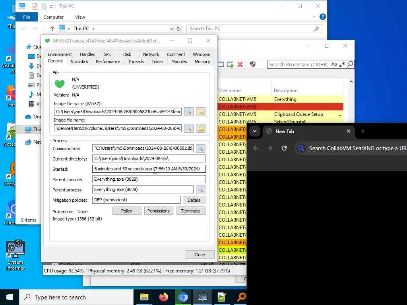Open the Windows tab in properties
Image resolution: width=407 pixels, height=305 pixels.
[202, 54]
